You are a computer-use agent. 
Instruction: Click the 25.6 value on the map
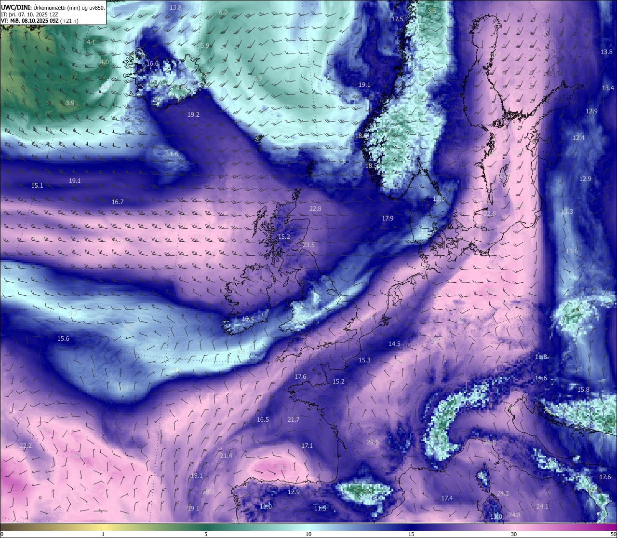click(x=373, y=442)
